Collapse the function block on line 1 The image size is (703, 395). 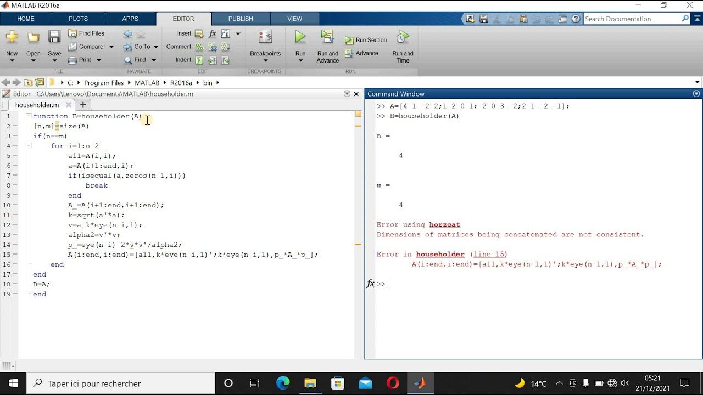(28, 116)
